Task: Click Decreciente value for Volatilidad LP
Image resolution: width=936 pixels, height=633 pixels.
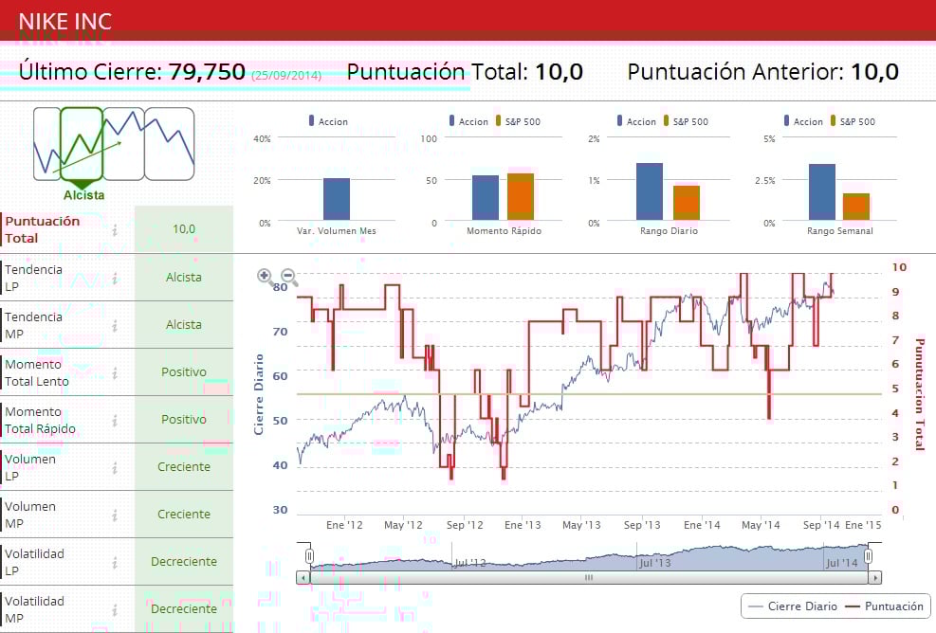Action: [x=184, y=561]
